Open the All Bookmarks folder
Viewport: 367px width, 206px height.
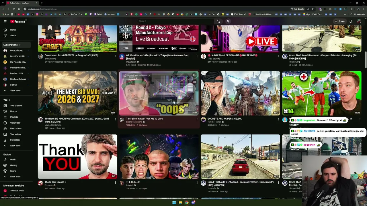click(358, 14)
